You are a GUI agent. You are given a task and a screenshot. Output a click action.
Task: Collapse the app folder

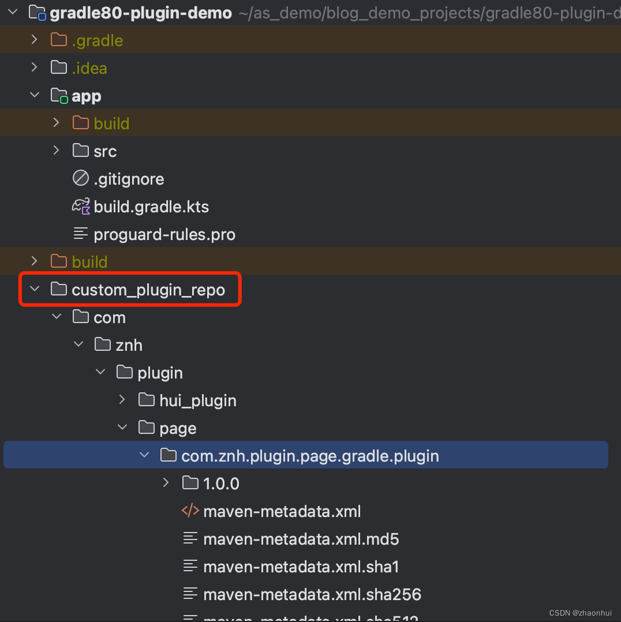(34, 95)
